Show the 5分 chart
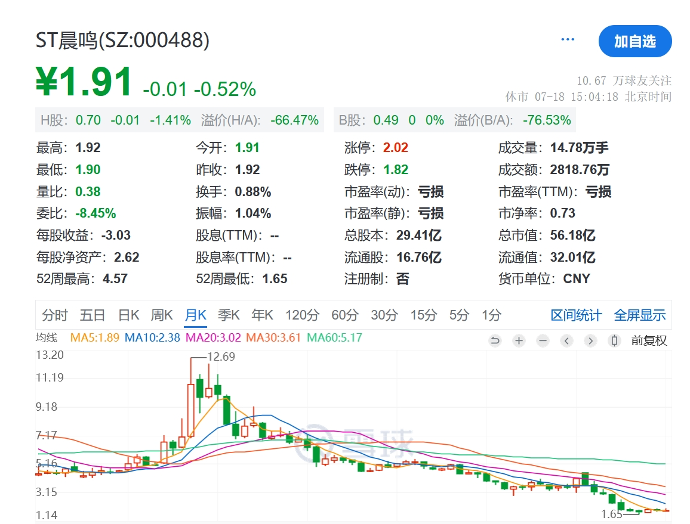690x524 pixels. point(459,315)
